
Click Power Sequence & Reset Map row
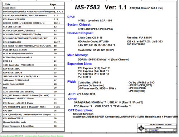point(33,126)
